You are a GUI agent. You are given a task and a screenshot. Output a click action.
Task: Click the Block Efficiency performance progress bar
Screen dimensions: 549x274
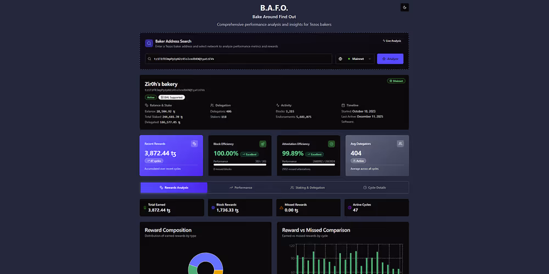[239, 164]
